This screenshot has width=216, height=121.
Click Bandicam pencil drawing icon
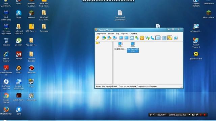click(x=197, y=115)
